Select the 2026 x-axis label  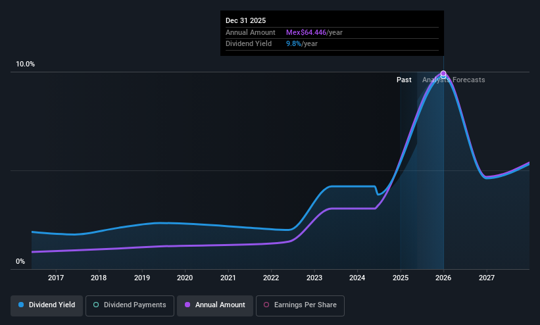coord(443,278)
